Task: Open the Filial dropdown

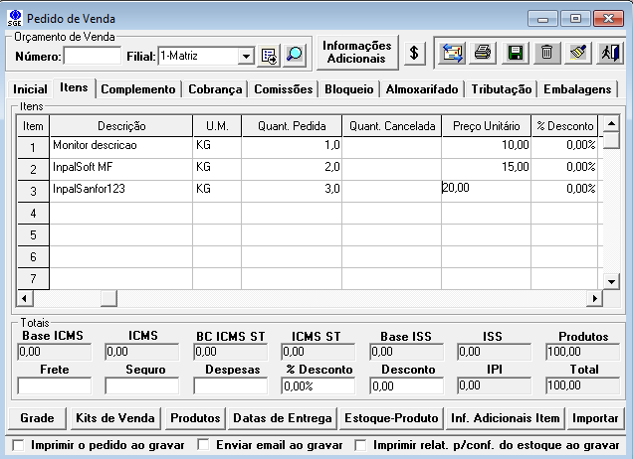Action: click(246, 57)
